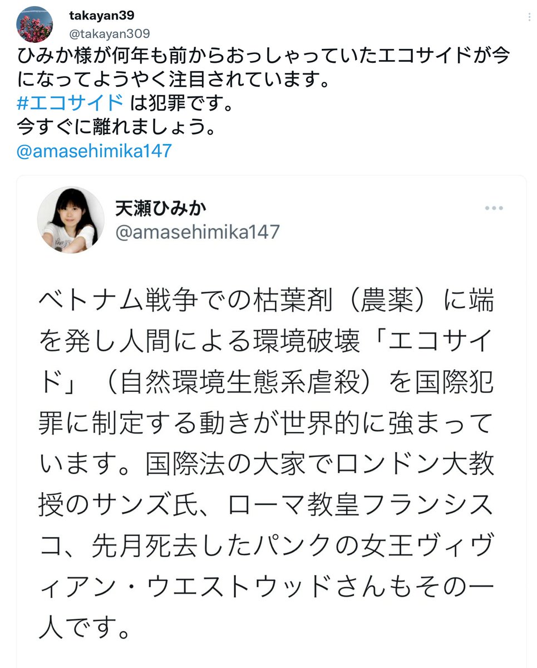Open 天瀬ひみか's avatar photo in quoted tweet
The height and width of the screenshot is (668, 537).
pyautogui.click(x=71, y=220)
